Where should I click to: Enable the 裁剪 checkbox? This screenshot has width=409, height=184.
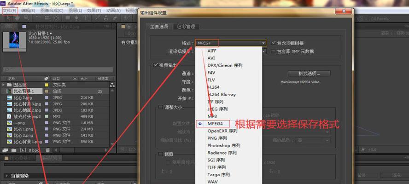(161, 154)
